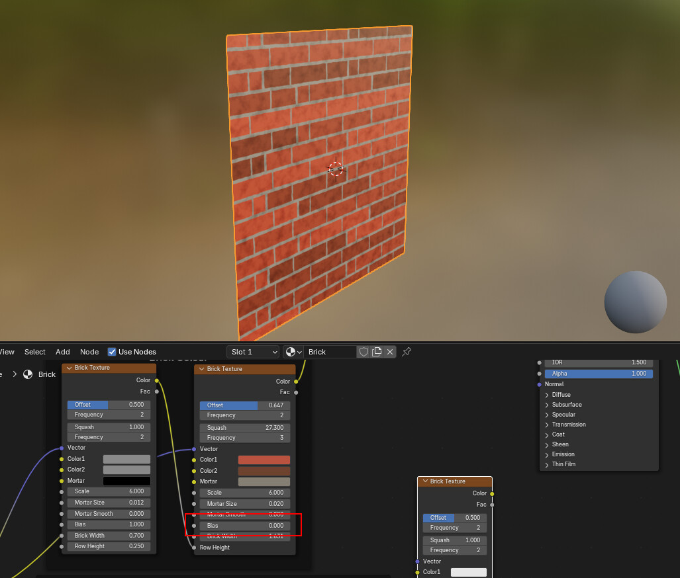680x578 pixels.
Task: Expand the Subsurface panel
Action: (547, 405)
